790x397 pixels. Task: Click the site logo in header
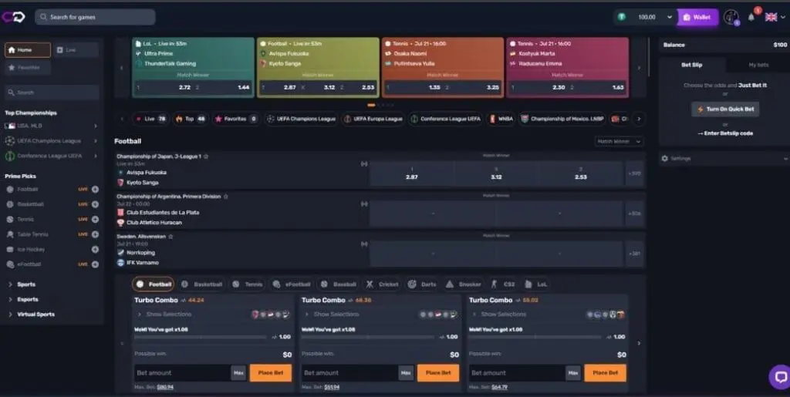click(15, 17)
